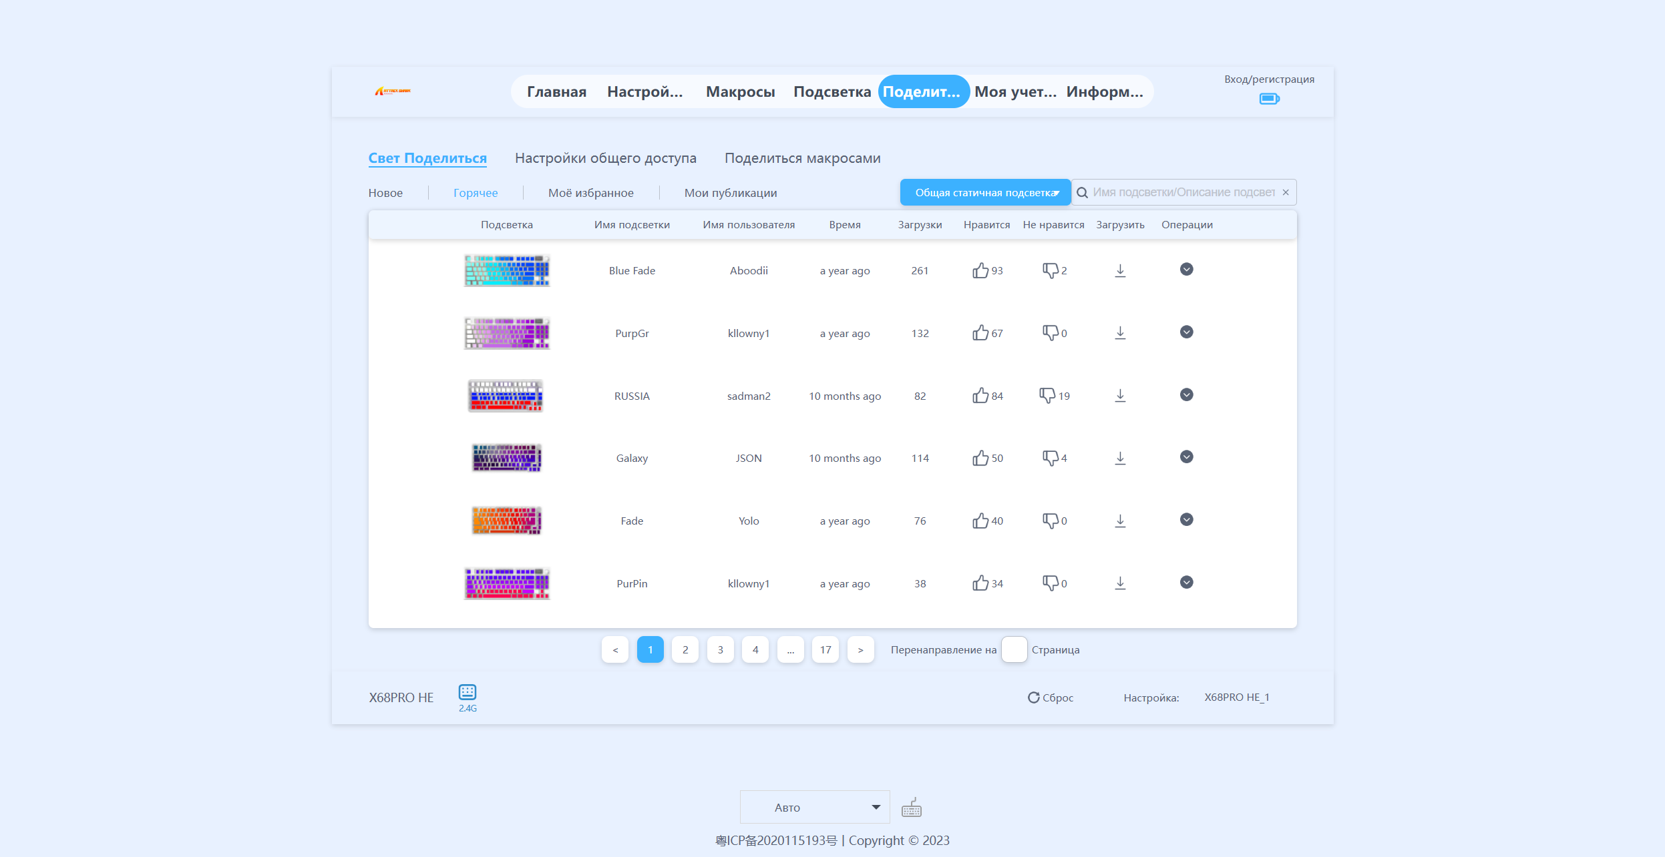Switch to the Макросы tab
The width and height of the screenshot is (1665, 857).
pos(740,92)
